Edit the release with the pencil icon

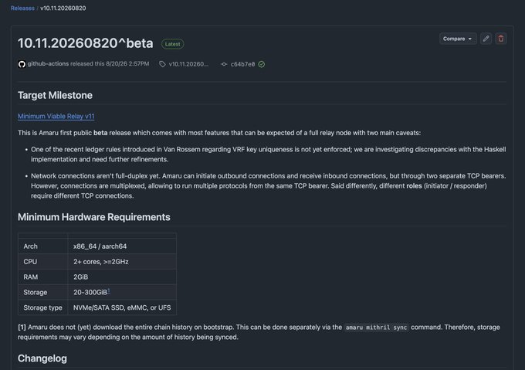486,39
